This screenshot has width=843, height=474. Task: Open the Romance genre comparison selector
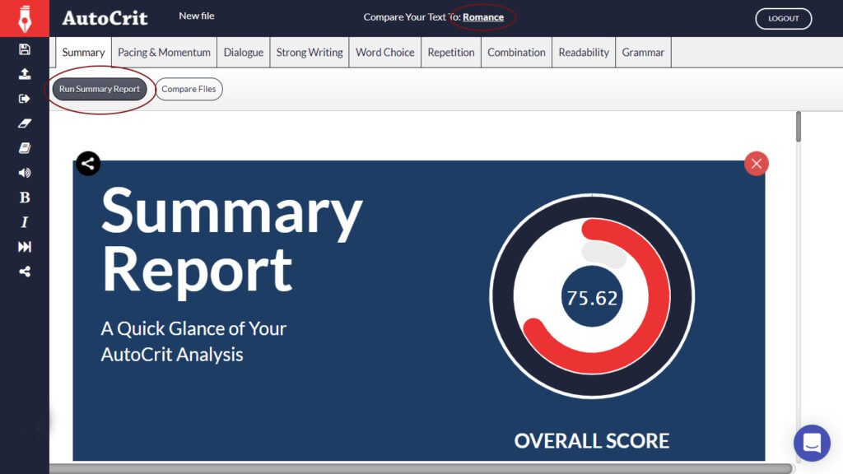click(x=483, y=17)
